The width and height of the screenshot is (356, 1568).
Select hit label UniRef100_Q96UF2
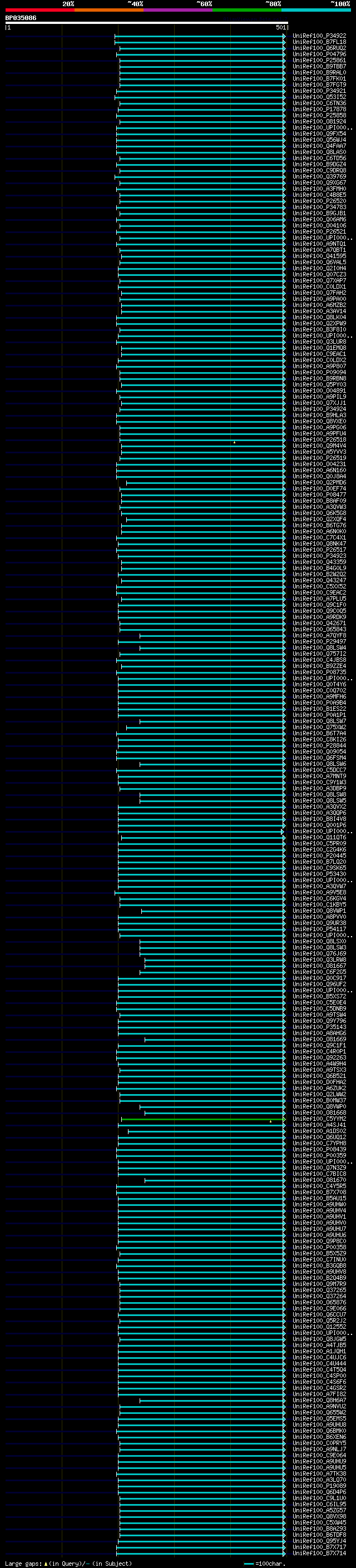[319, 983]
